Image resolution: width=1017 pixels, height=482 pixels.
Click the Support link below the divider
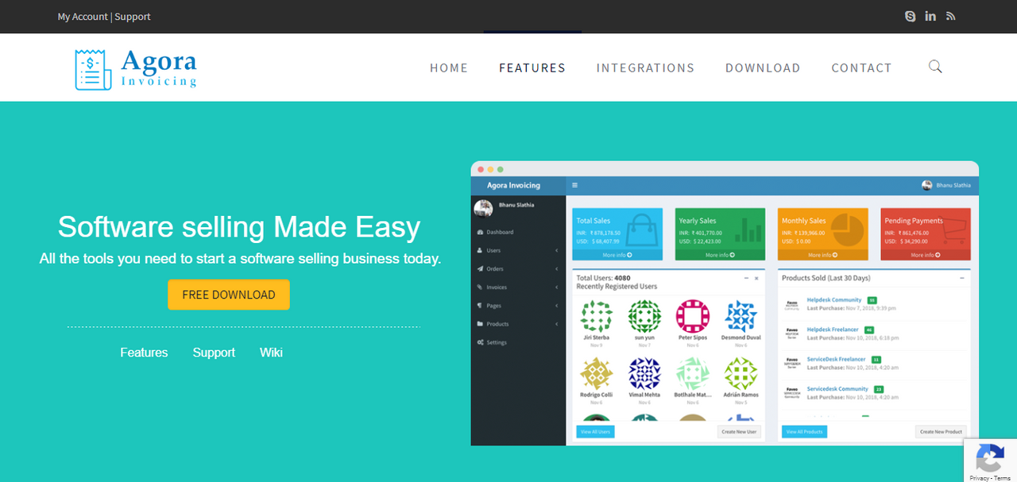214,353
